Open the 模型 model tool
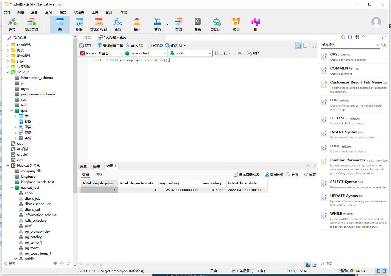Image resolution: width=391 pixels, height=276 pixels. (236, 24)
